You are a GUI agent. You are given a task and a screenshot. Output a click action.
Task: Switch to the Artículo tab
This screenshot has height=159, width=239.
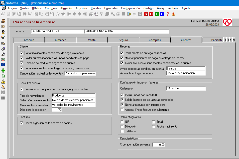coord(29,40)
